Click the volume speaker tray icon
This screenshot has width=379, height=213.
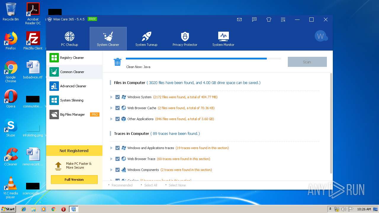344,209
